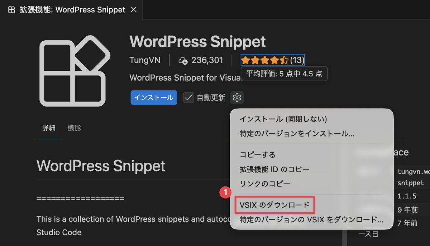Click the blue インストール button
This screenshot has width=430, height=246.
(x=154, y=97)
